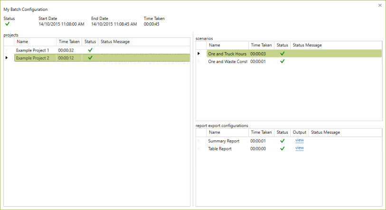Click the Summary Report status checkmark
The width and height of the screenshot is (386, 210).
coord(282,141)
